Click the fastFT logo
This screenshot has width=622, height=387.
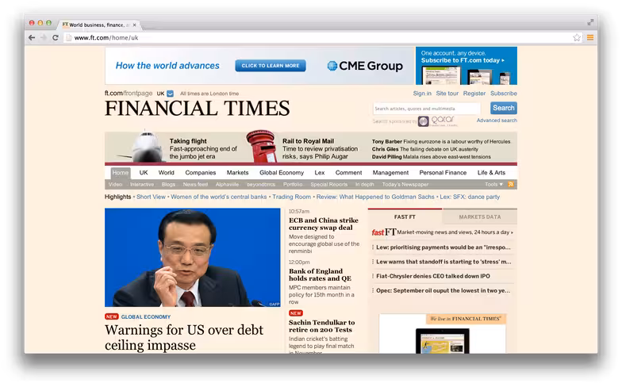[384, 232]
